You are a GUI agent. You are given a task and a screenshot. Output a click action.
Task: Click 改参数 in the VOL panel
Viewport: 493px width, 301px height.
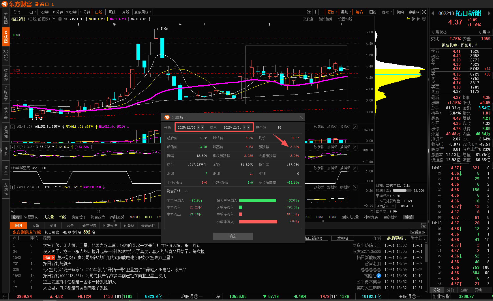coord(319,127)
